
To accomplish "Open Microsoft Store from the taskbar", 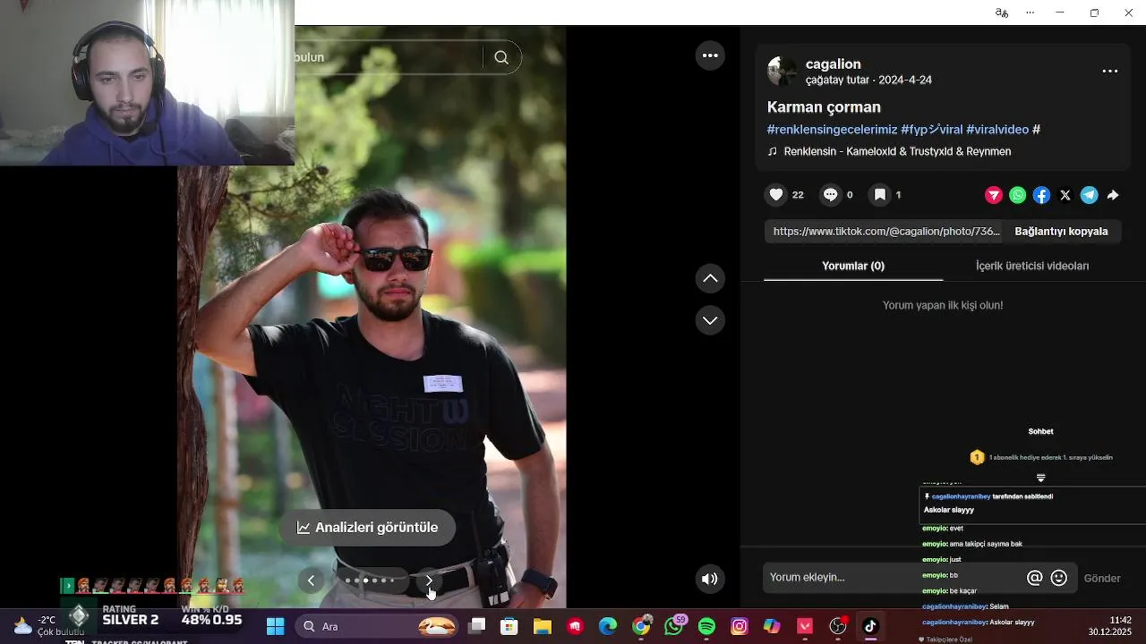I will click(509, 626).
